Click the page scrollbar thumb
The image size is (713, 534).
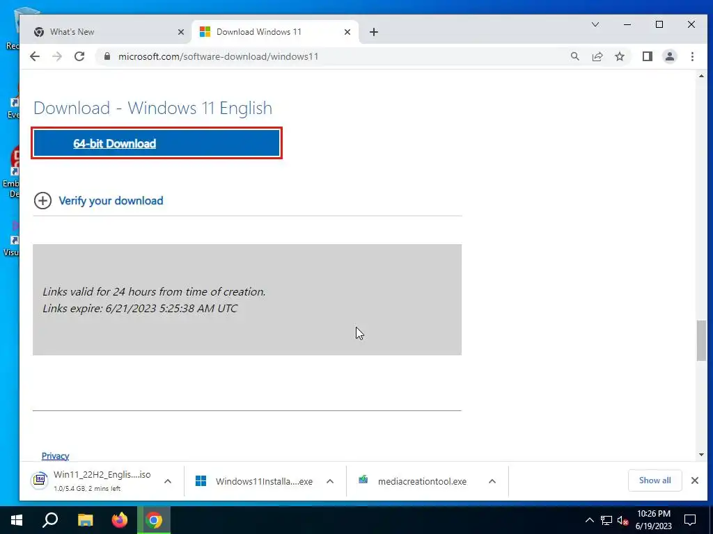coord(702,341)
